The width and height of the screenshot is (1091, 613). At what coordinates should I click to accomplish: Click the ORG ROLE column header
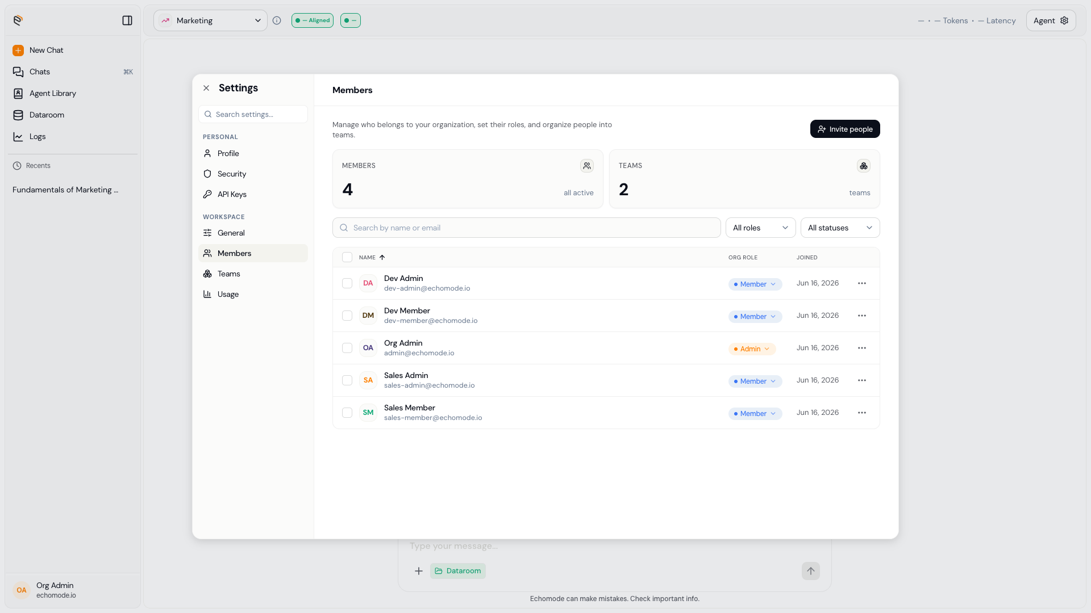coord(743,258)
